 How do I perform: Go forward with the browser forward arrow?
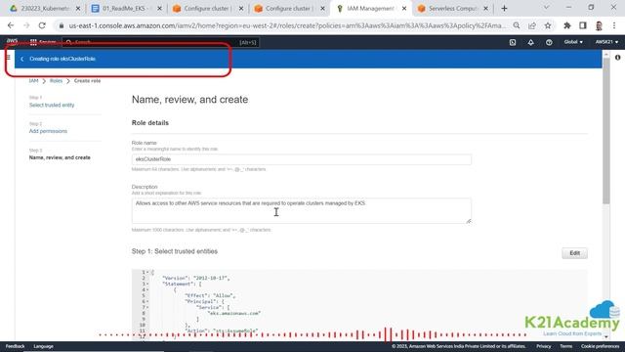pos(26,25)
